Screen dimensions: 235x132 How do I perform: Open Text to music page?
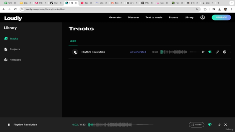(x=154, y=18)
